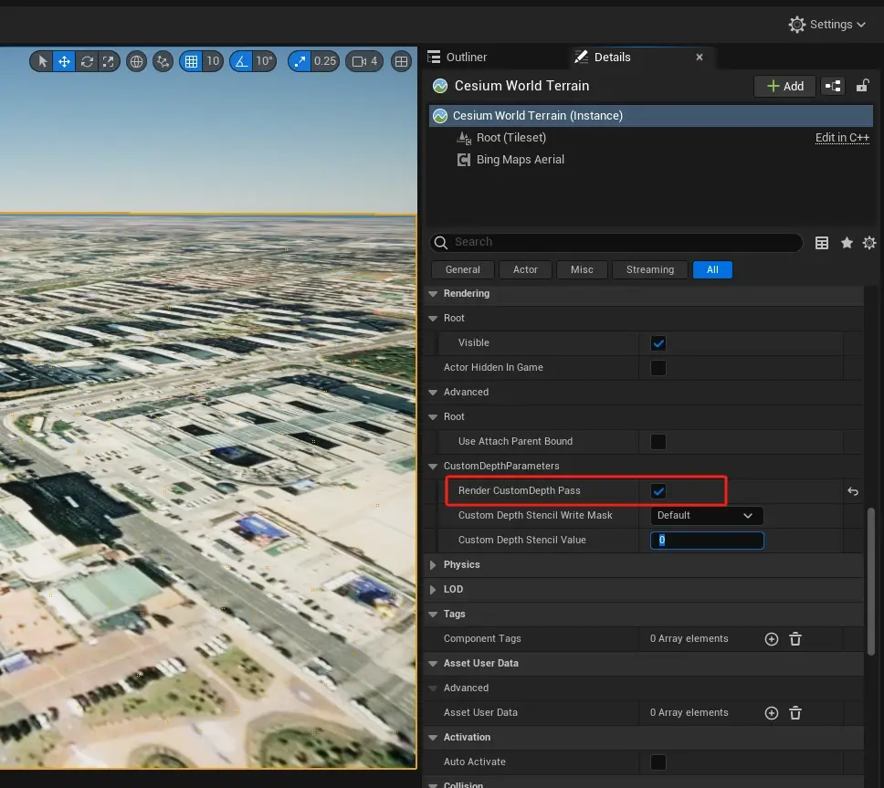Filter properties by Actor
This screenshot has height=788, width=884.
click(525, 269)
